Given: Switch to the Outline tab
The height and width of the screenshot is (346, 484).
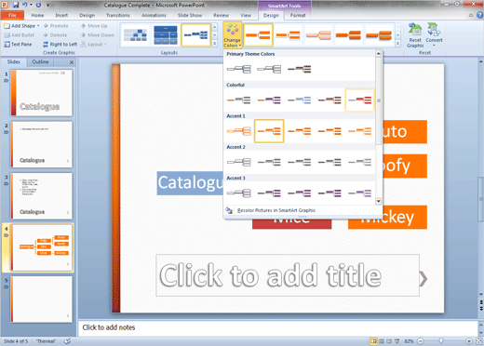Looking at the screenshot, I should tap(40, 61).
